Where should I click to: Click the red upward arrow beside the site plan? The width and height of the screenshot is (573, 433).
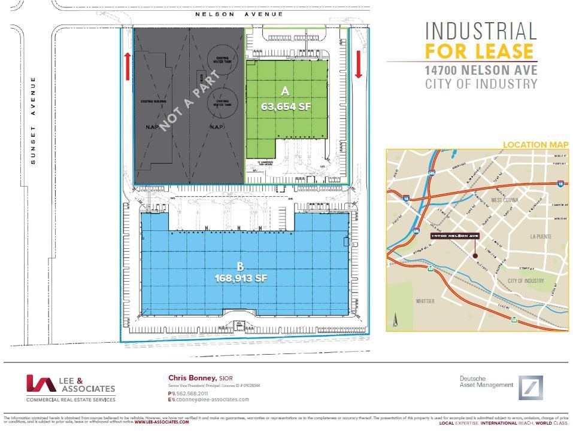[128, 66]
